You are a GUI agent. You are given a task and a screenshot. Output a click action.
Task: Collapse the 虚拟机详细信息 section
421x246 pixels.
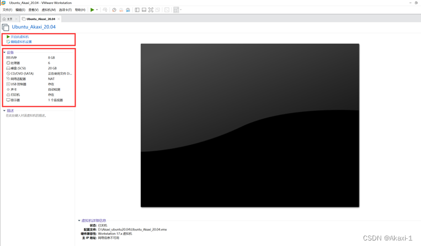pos(79,221)
